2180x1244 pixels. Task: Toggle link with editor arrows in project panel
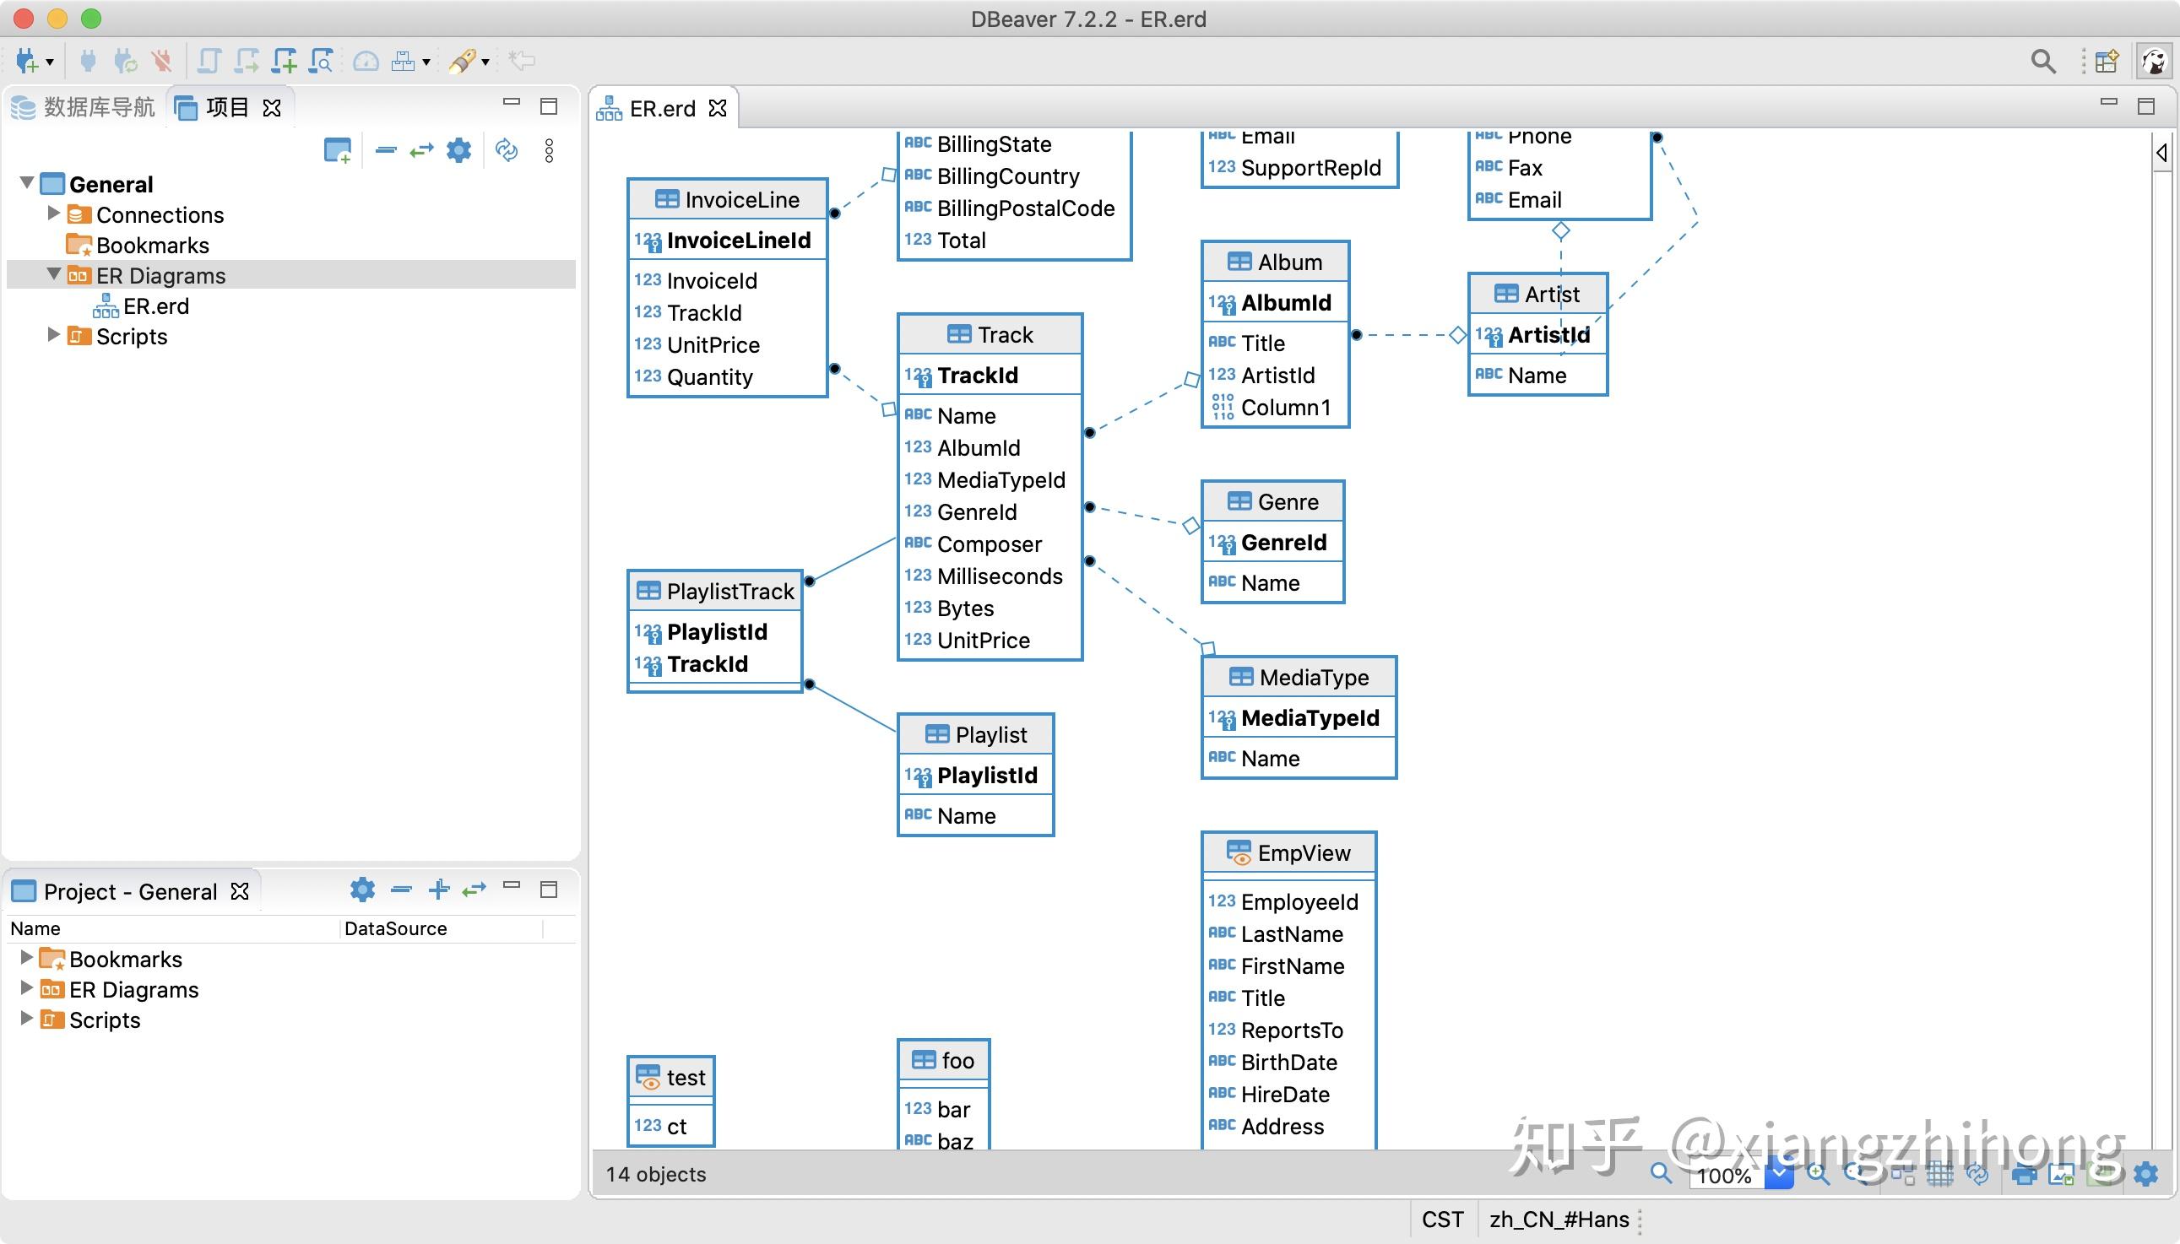(421, 151)
